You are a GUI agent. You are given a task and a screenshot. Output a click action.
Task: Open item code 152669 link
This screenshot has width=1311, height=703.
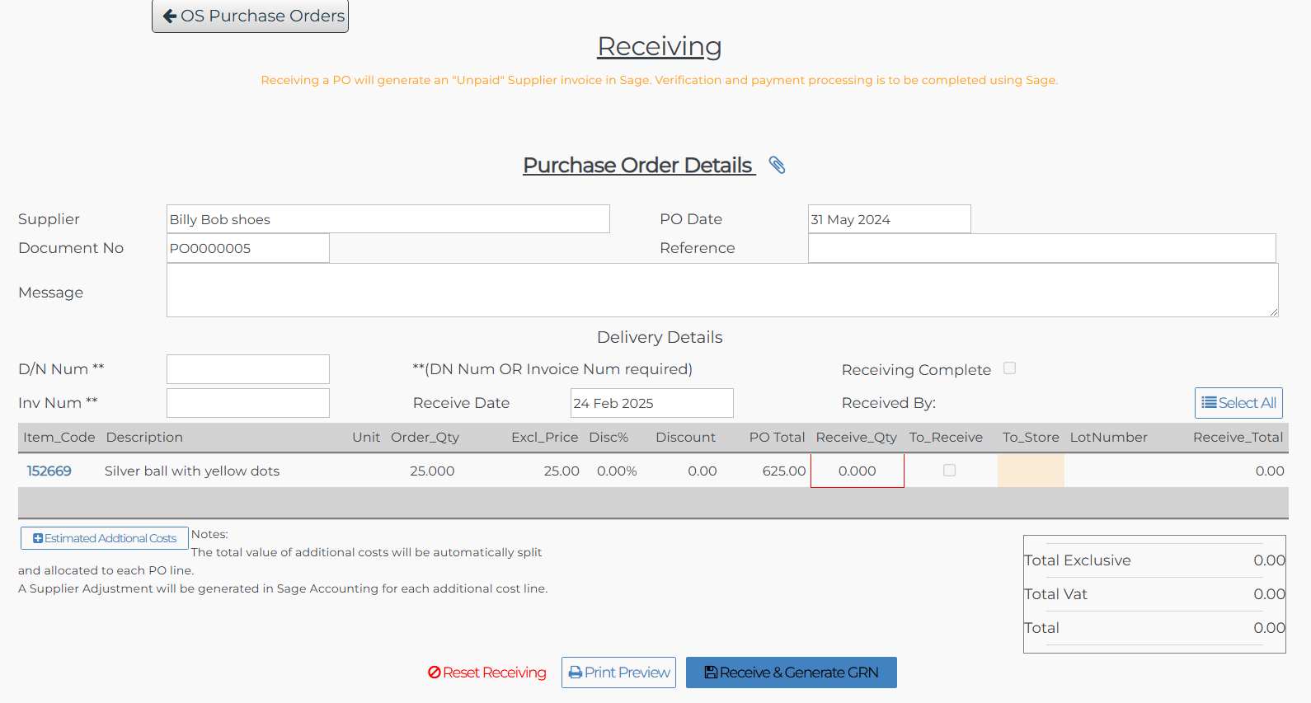click(49, 471)
